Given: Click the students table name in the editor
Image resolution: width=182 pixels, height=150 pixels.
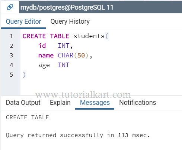Looking at the screenshot, I should [89, 36].
